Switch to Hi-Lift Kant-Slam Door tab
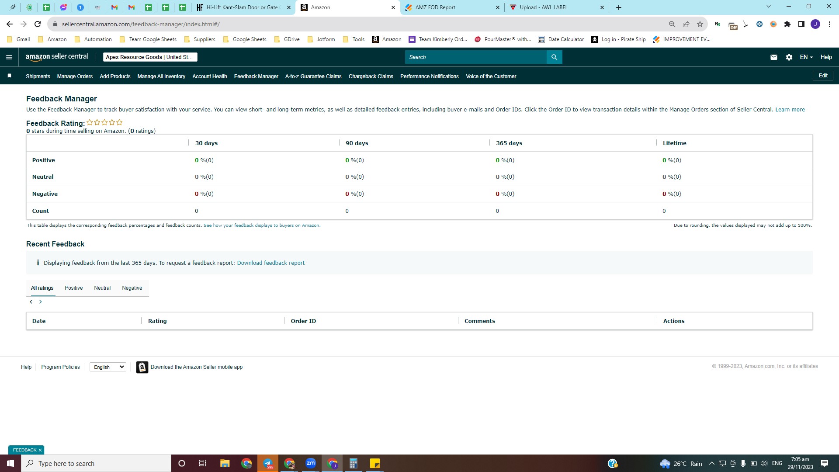This screenshot has width=839, height=472. pyautogui.click(x=243, y=7)
